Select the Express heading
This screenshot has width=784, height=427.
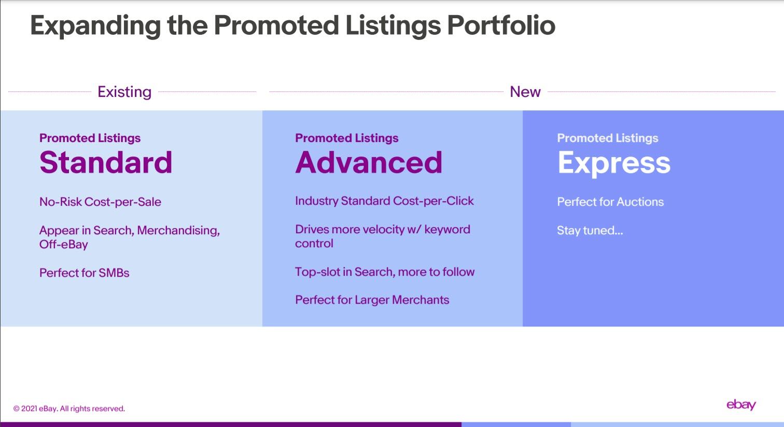click(x=614, y=163)
